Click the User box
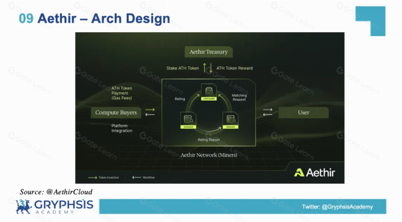The height and width of the screenshot is (222, 402). pyautogui.click(x=303, y=113)
